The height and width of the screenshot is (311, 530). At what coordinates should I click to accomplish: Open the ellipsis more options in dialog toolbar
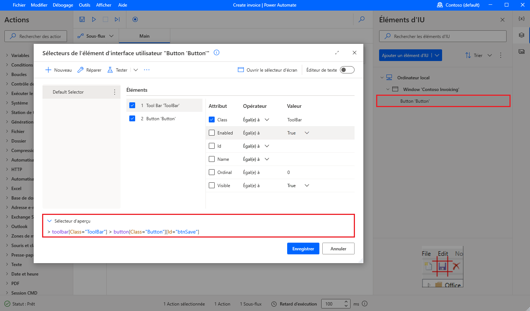(x=147, y=70)
